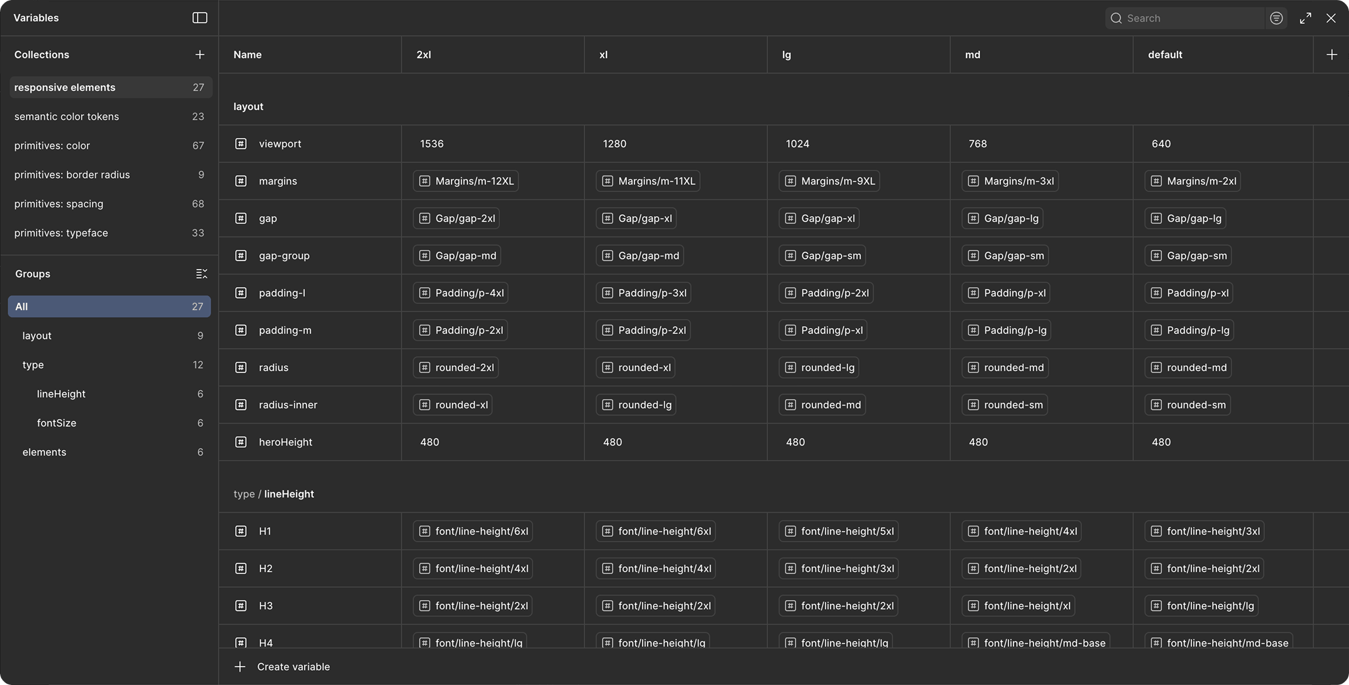Open semantic color tokens collection
1349x685 pixels.
coord(67,117)
